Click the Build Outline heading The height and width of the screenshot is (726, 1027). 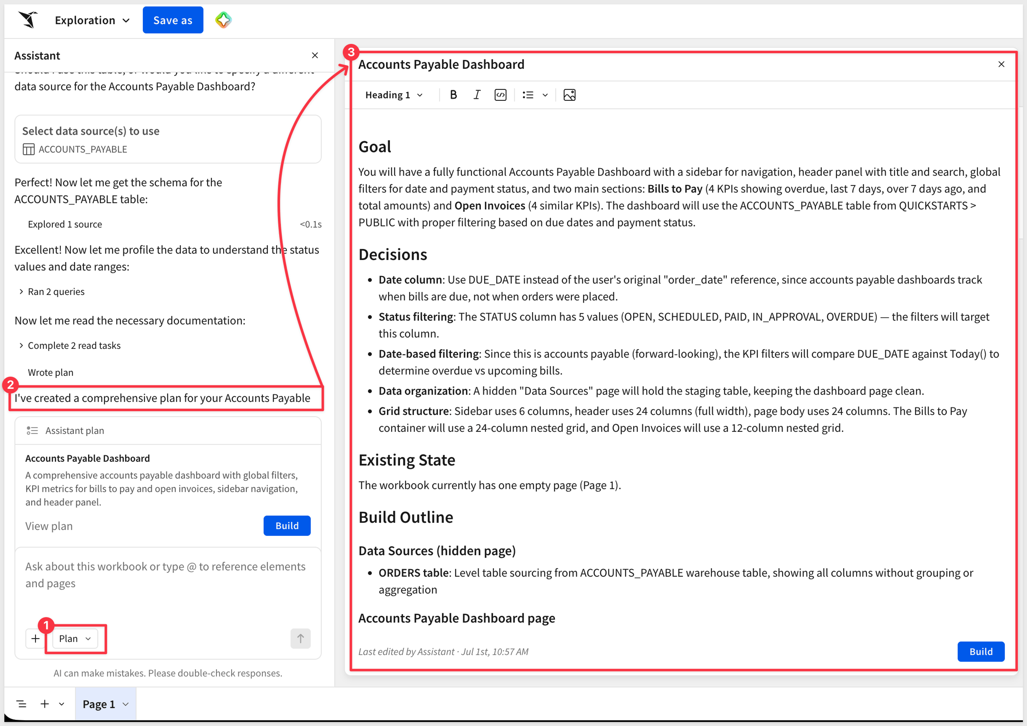pyautogui.click(x=406, y=518)
